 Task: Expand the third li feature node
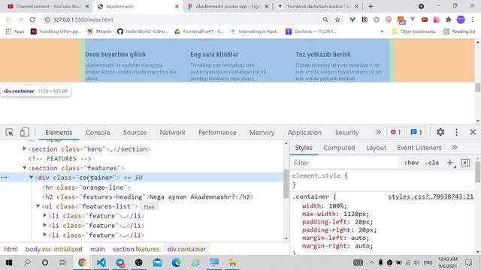click(x=45, y=235)
